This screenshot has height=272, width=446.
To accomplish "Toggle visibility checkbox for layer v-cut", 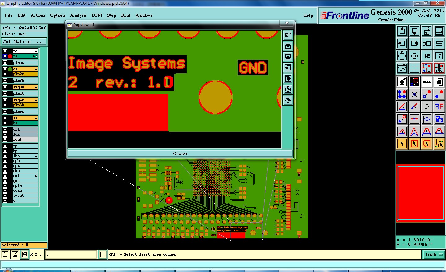I will coord(5,195).
